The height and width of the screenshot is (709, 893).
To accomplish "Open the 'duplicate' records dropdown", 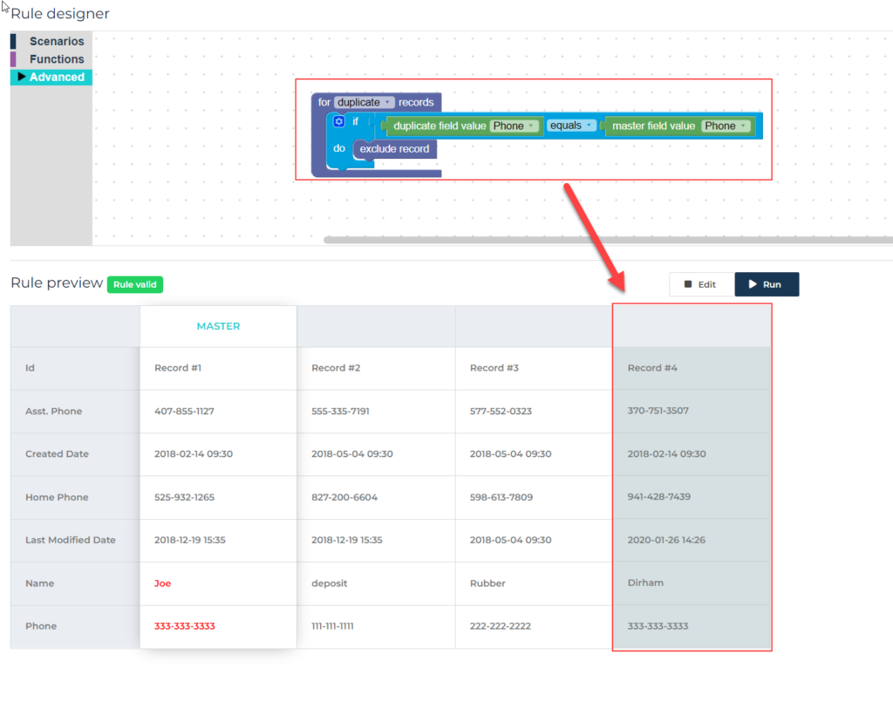I will 365,102.
